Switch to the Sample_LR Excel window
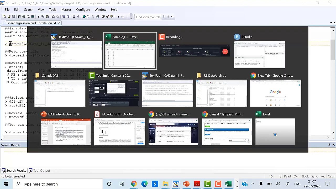The width and height of the screenshot is (336, 189). click(x=130, y=54)
